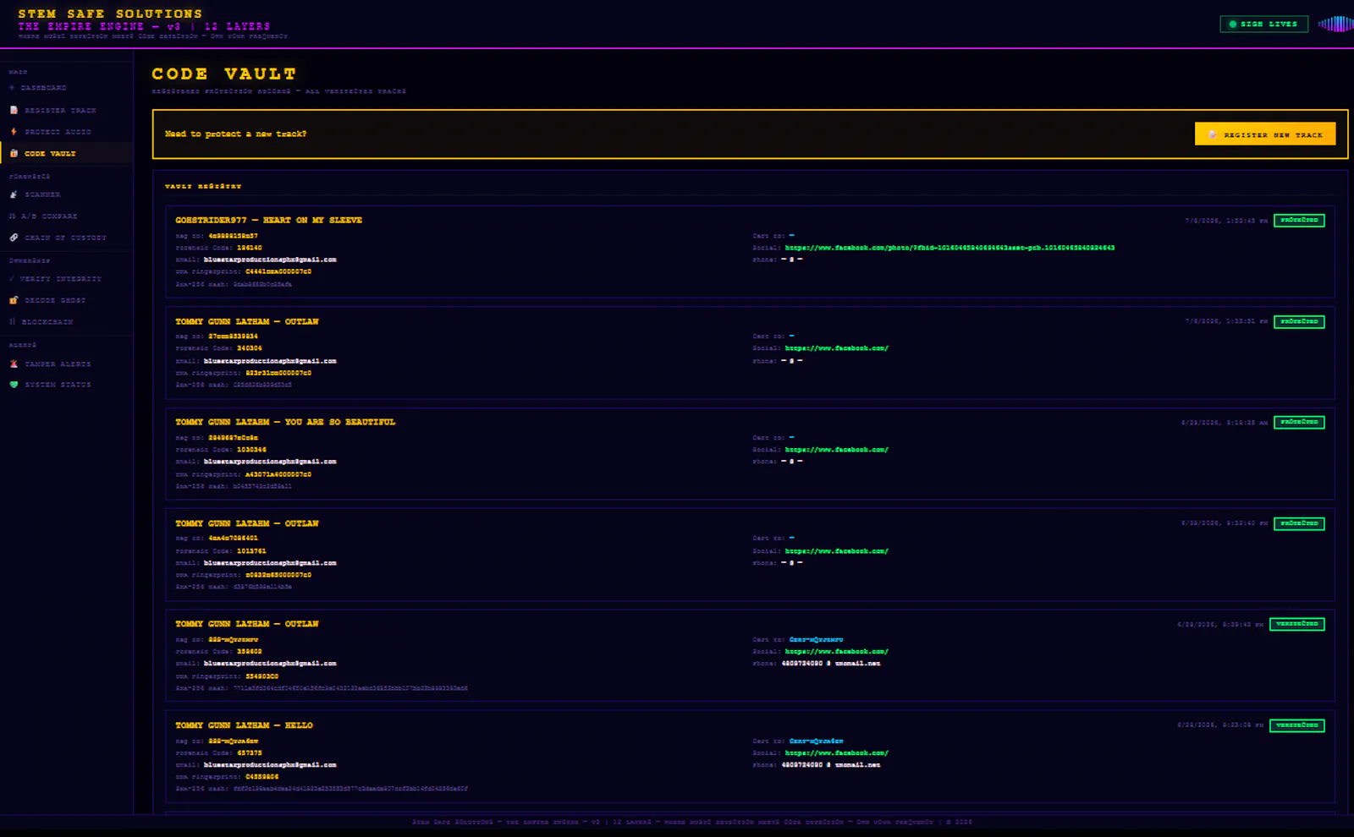Click the Code Vault page heading
1354x837 pixels.
click(x=224, y=74)
